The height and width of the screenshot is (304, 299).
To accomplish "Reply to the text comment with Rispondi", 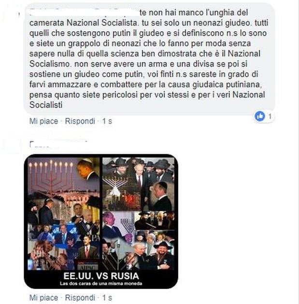I will [80, 121].
